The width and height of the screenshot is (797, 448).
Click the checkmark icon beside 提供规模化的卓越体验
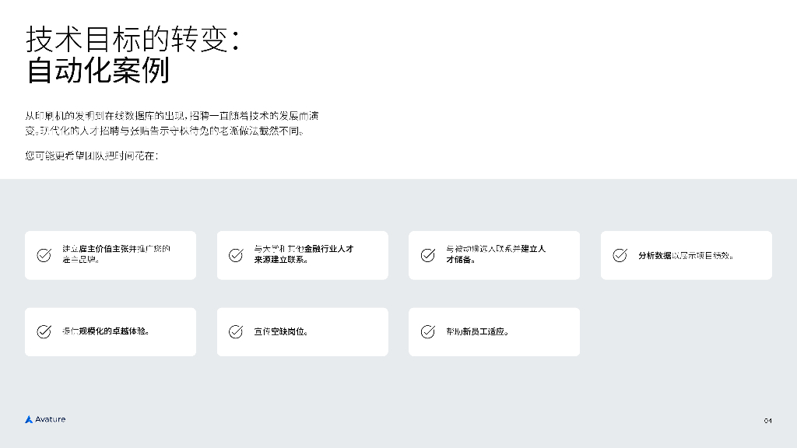[x=44, y=331]
